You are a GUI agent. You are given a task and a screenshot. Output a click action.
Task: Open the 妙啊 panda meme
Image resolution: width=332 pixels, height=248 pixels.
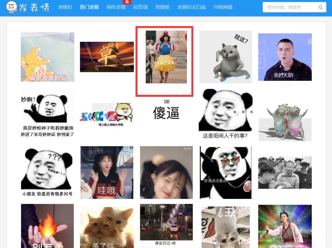tap(47, 113)
